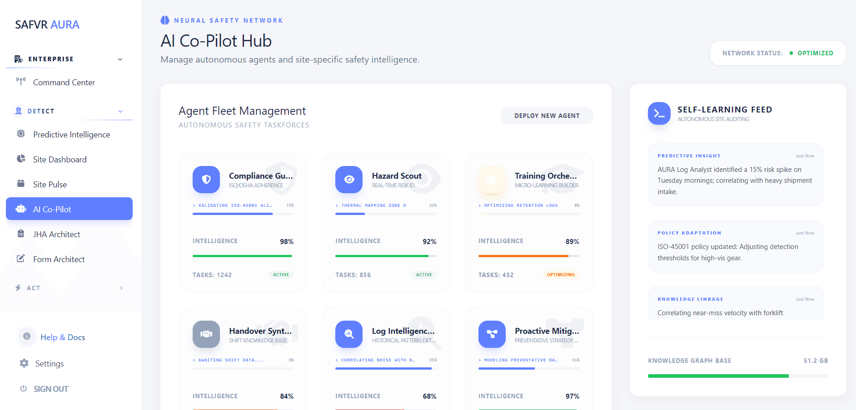Click Log Intelligence correlating noise progress bar
This screenshot has width=856, height=410.
coord(386,368)
